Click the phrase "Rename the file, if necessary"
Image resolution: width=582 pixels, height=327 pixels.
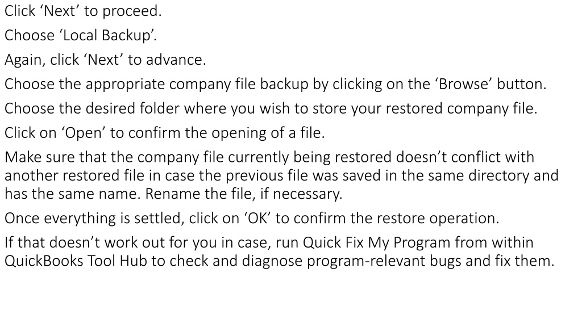(243, 194)
